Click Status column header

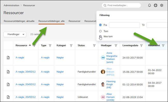[x=81, y=45]
